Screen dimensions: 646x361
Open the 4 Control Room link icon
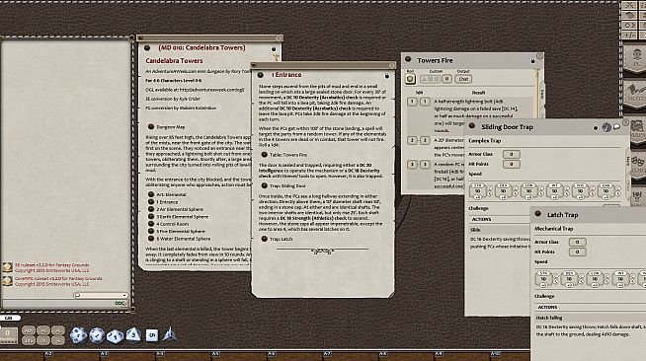(x=151, y=224)
